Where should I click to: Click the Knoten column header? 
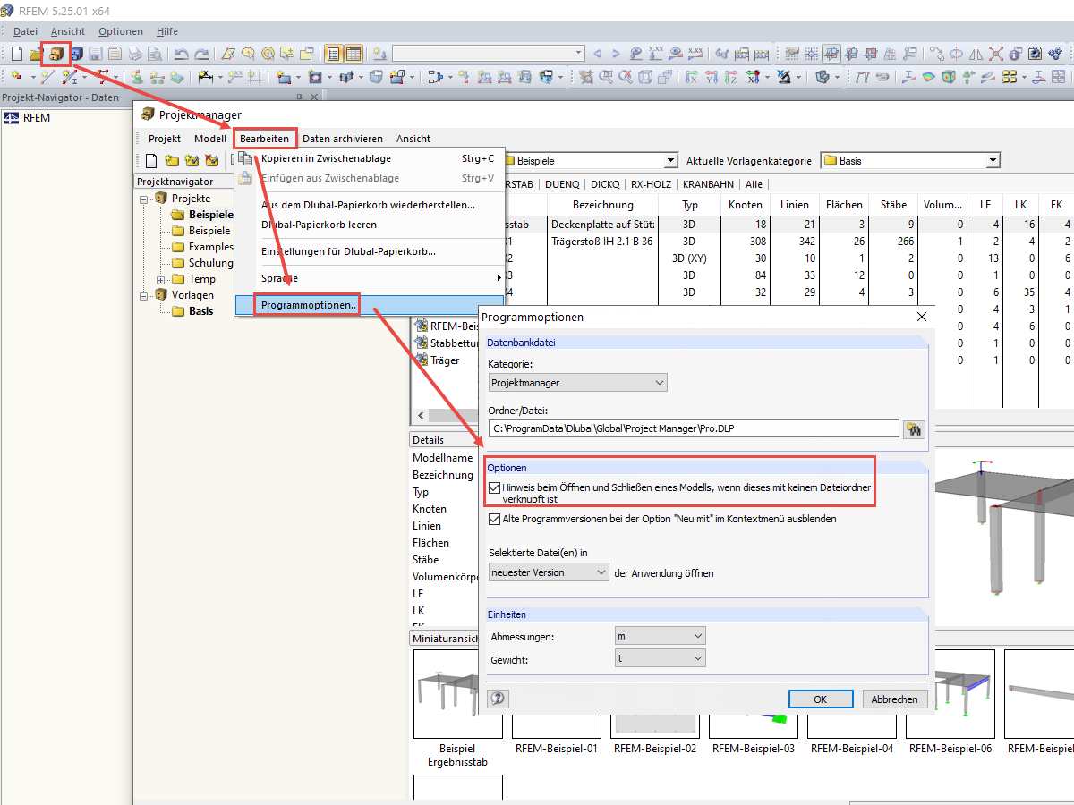[x=744, y=205]
